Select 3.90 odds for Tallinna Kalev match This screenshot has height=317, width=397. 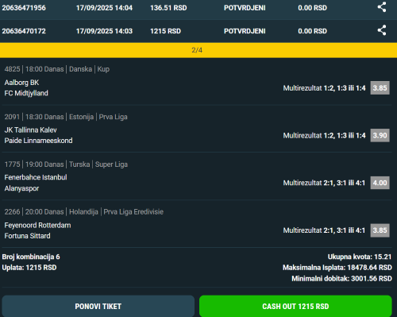coord(380,135)
